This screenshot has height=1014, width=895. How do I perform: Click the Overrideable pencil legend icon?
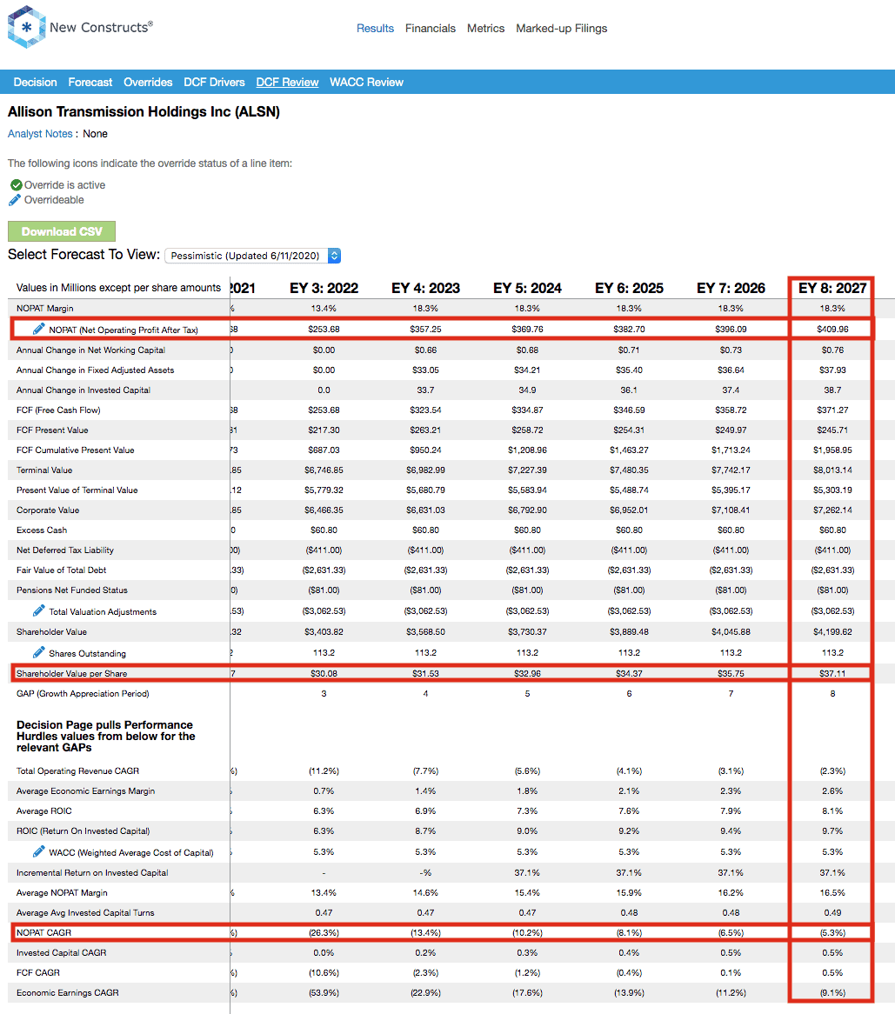(15, 200)
